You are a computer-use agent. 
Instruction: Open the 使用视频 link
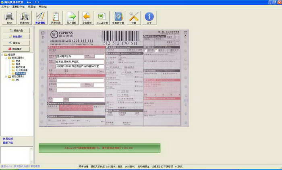(8, 139)
